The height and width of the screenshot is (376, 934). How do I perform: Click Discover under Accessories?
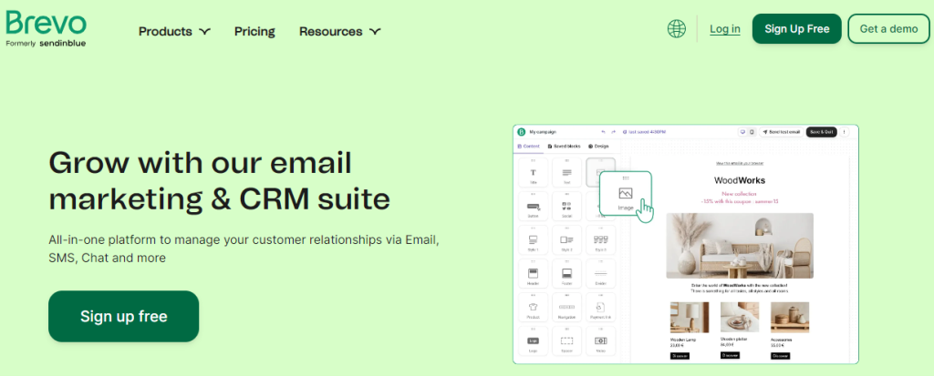(781, 356)
